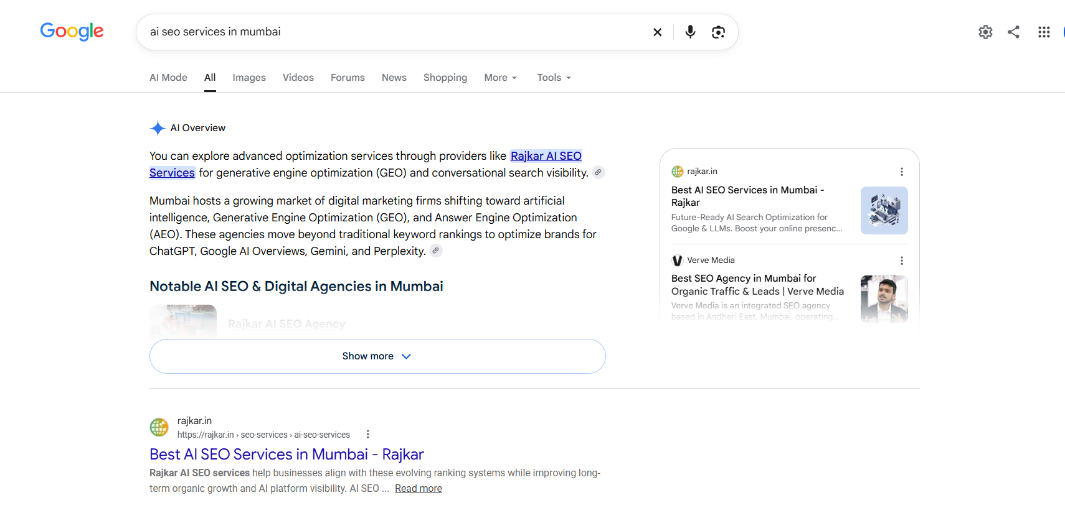Click rajkar.in result URL breadcrumb
The width and height of the screenshot is (1065, 508).
coord(263,435)
